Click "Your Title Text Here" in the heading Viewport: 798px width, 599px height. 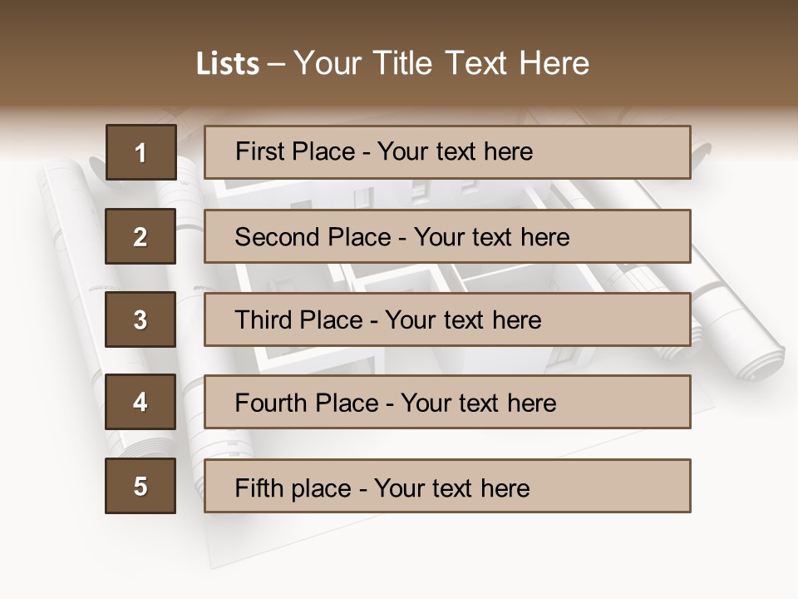[441, 63]
